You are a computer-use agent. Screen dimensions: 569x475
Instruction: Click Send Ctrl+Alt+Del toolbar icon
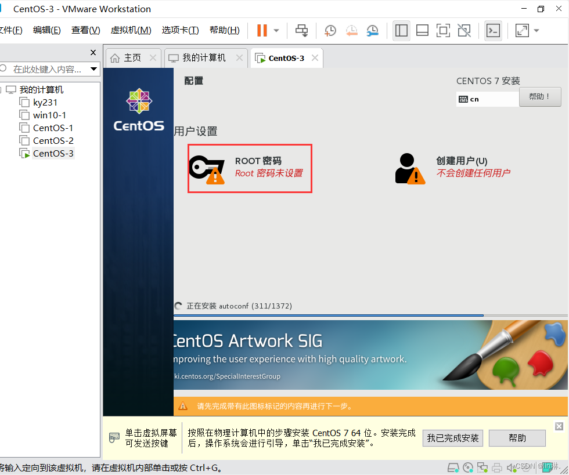pos(301,31)
